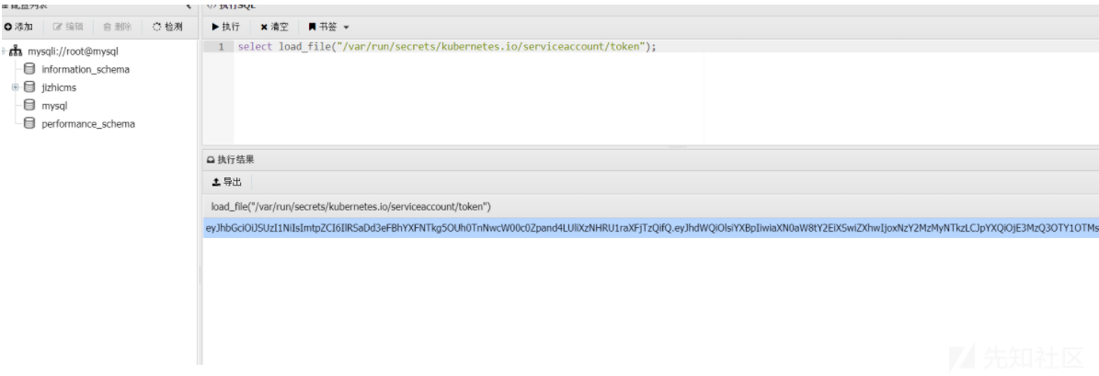
Task: Clear the SQL editor with 清空
Action: pos(274,27)
